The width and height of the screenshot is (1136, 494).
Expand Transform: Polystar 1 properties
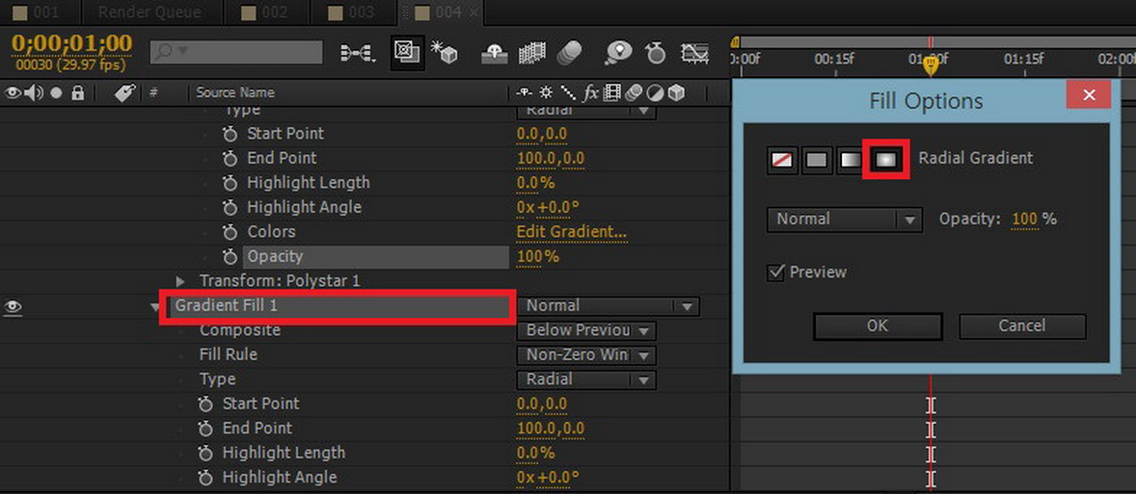(181, 280)
